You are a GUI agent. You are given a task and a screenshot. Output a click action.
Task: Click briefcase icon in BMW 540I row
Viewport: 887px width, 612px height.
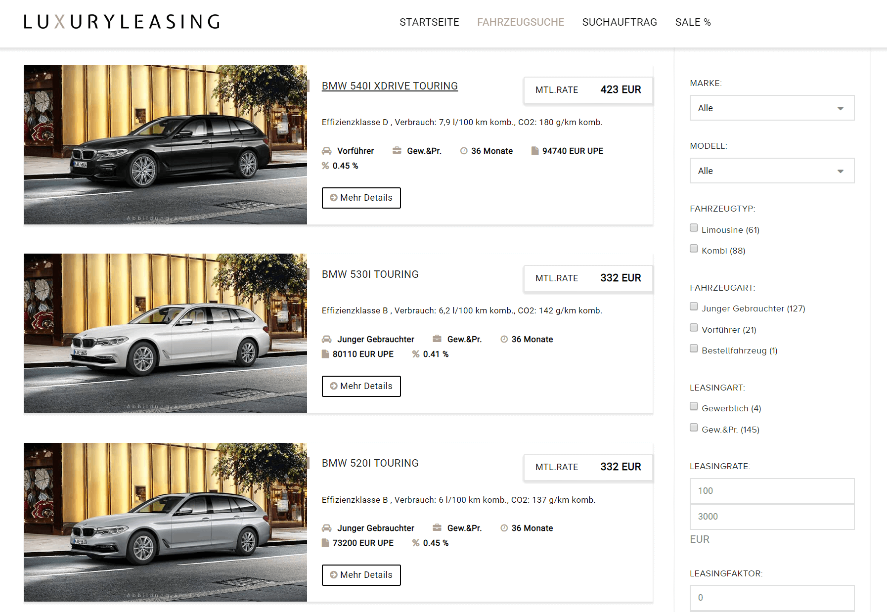[397, 150]
